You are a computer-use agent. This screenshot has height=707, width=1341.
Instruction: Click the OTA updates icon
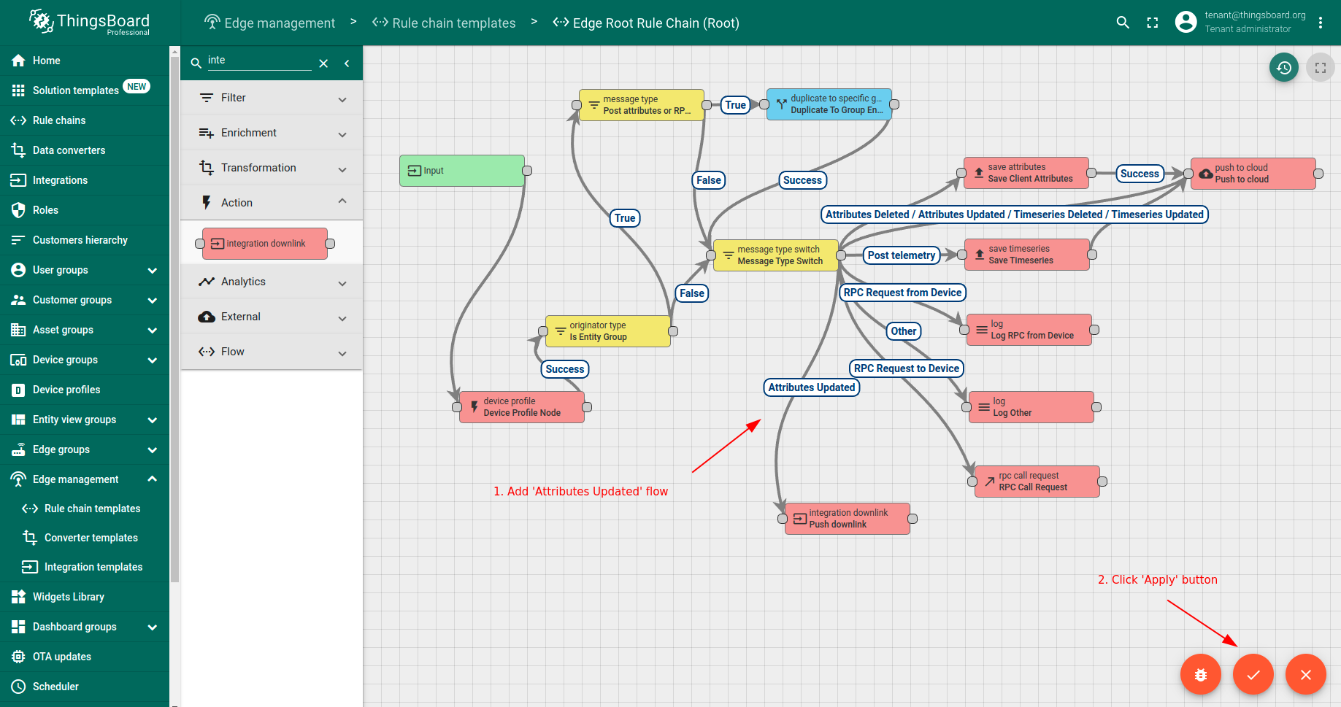point(18,657)
